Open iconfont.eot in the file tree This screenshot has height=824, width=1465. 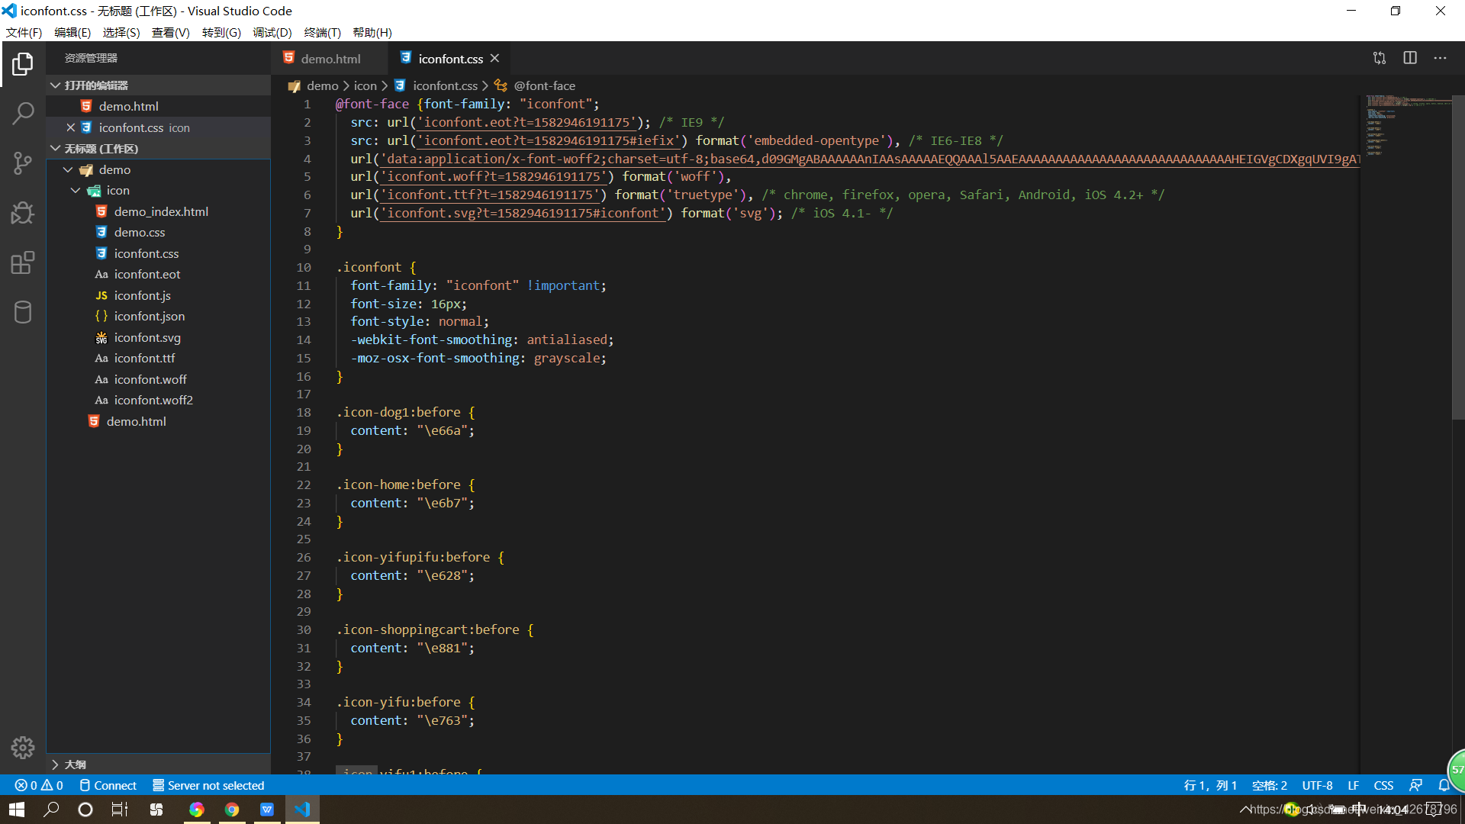pos(158,274)
